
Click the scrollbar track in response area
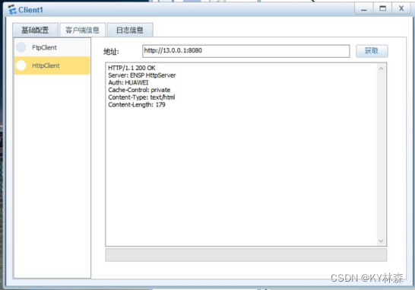pos(381,155)
